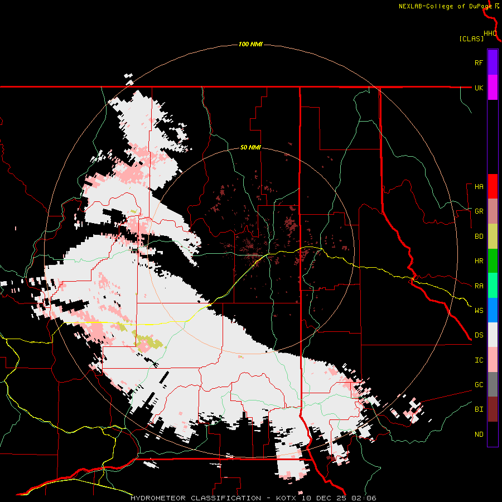Click the BI dark-red legend swatch
Image resolution: width=502 pixels, height=502 pixels.
coord(493,409)
